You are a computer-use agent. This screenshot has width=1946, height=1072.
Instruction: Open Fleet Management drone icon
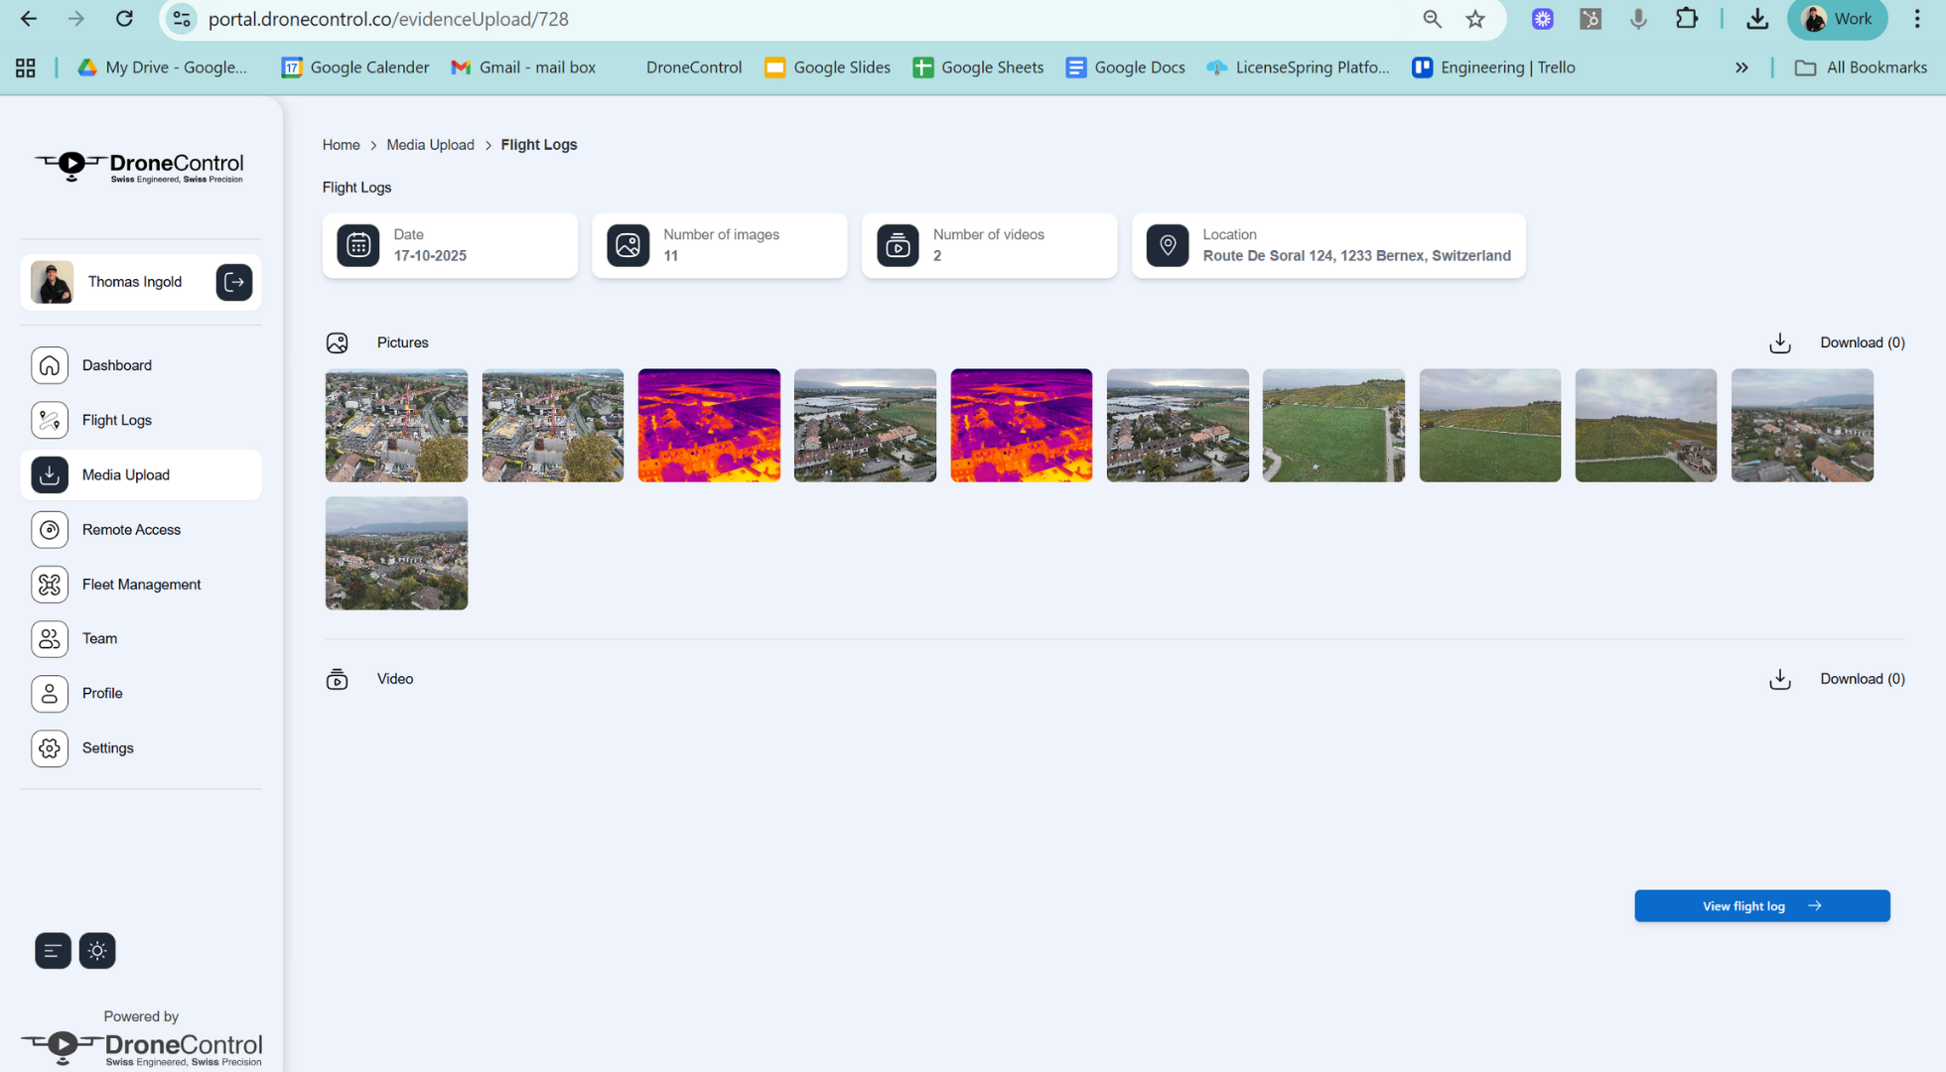50,584
